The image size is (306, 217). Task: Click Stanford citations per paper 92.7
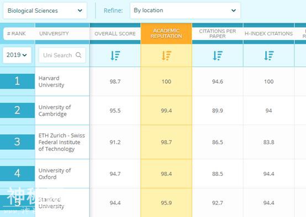pos(218,203)
